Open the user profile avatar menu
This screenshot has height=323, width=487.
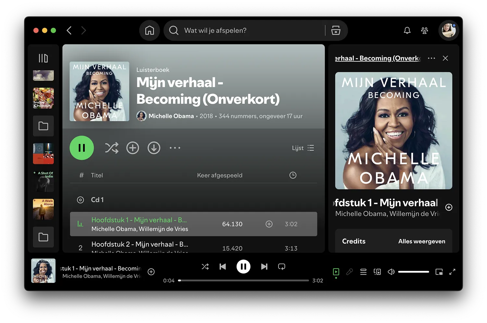[449, 31]
